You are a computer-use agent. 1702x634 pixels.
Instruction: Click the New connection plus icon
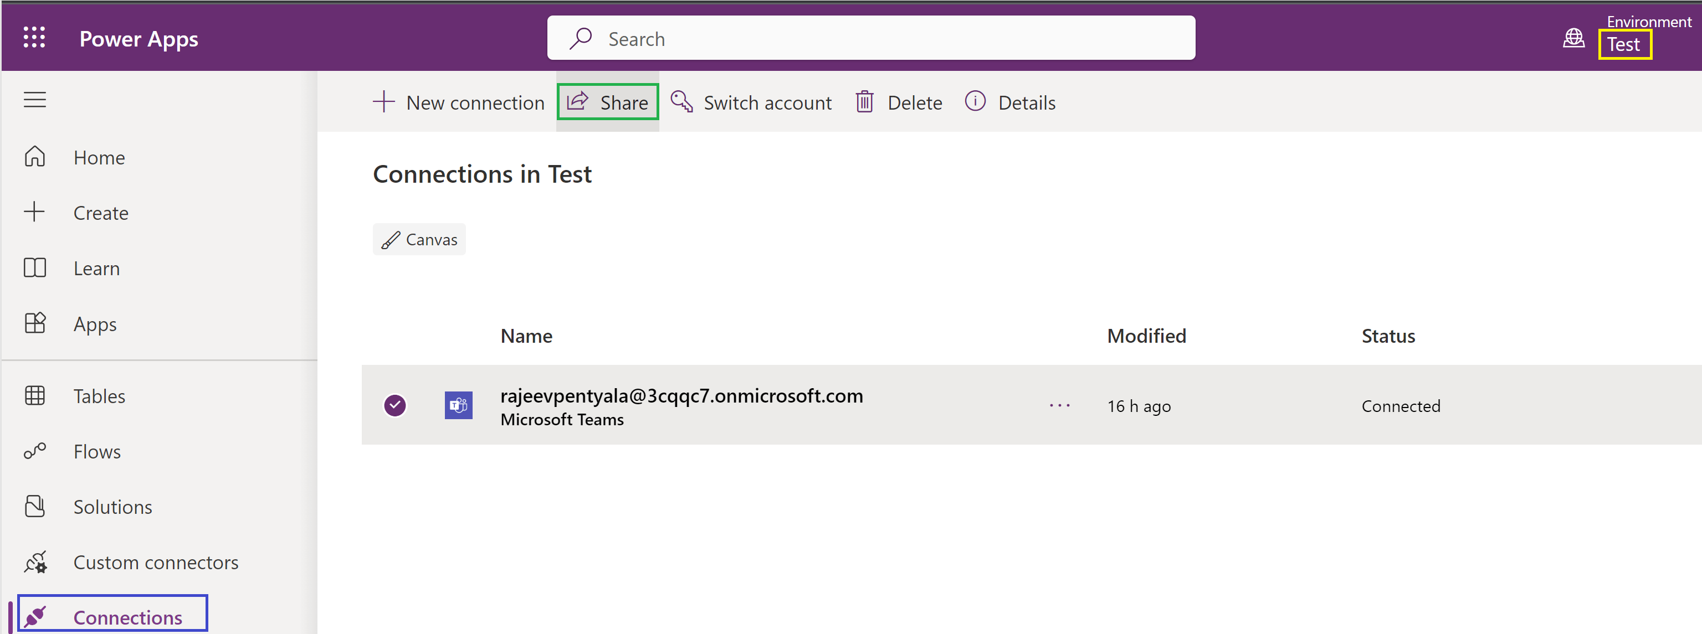(383, 102)
